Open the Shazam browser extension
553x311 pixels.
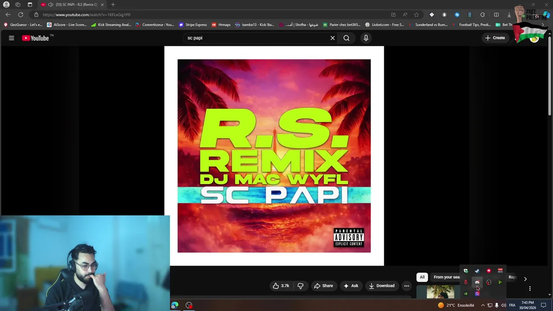457,15
